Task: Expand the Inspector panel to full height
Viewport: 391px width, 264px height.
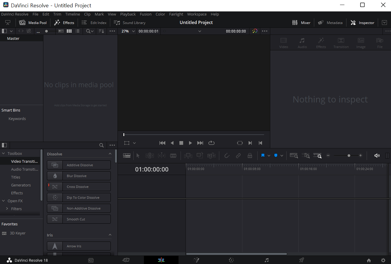Action: (384, 23)
